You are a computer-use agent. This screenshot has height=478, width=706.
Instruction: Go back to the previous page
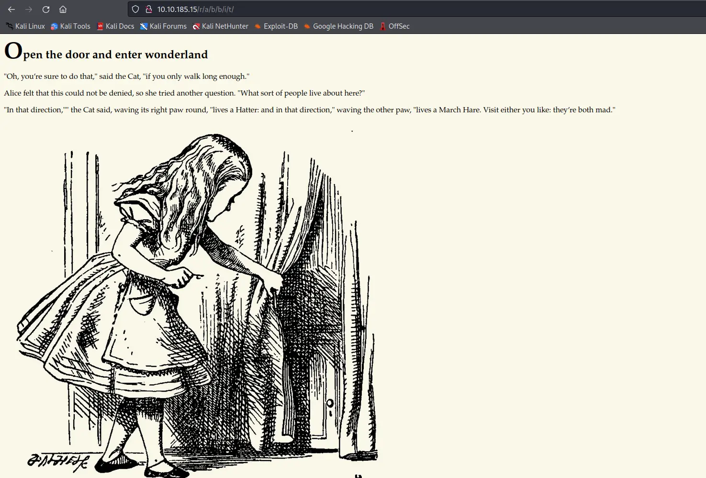pyautogui.click(x=11, y=9)
